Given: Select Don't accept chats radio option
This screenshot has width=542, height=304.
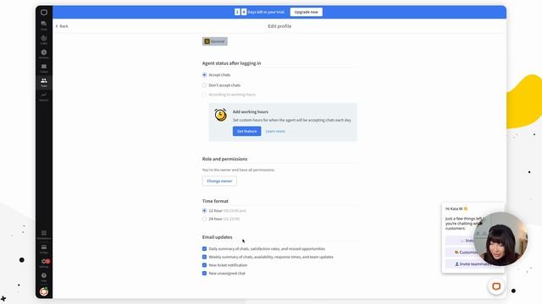Looking at the screenshot, I should 204,85.
